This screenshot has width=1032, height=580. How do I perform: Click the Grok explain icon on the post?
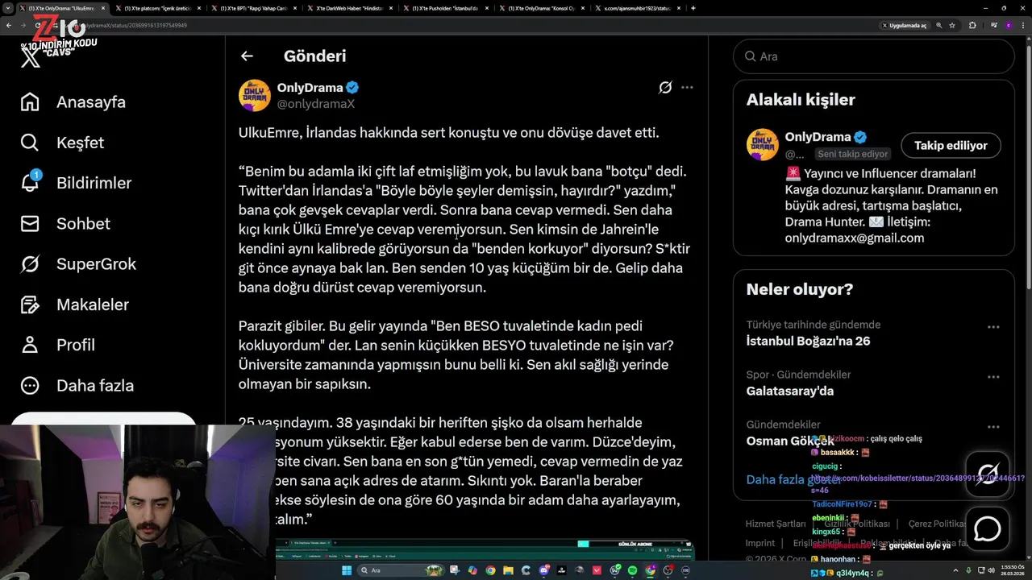click(665, 87)
